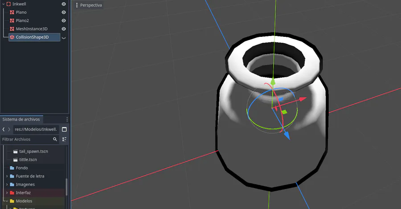Expand the Fuente de letra folder
The image size is (401, 209).
tap(7, 176)
